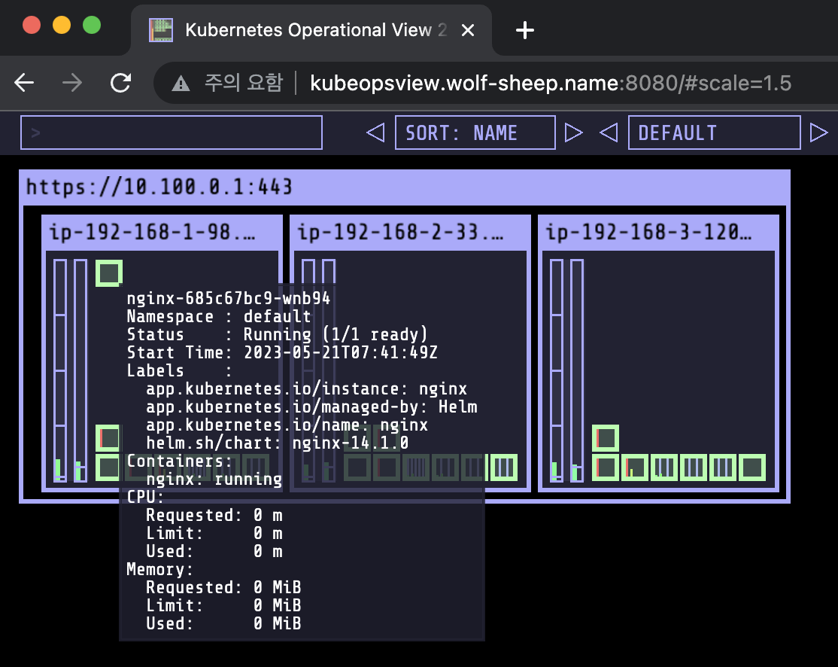The width and height of the screenshot is (838, 667).
Task: Click the pod name nginx-685c67bc9-wnb94 in tooltip
Action: [x=229, y=298]
